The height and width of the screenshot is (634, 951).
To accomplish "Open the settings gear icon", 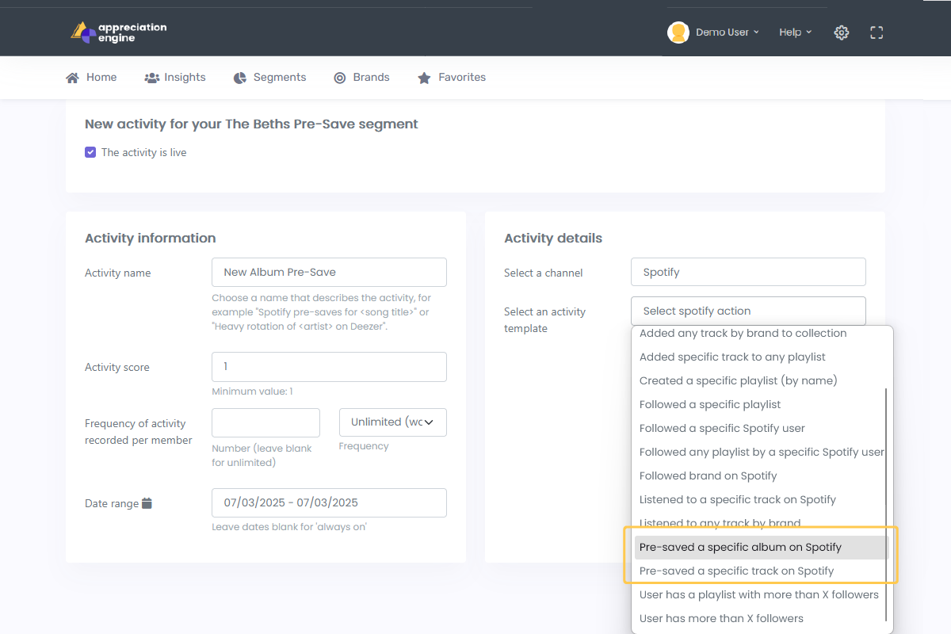I will coord(842,32).
